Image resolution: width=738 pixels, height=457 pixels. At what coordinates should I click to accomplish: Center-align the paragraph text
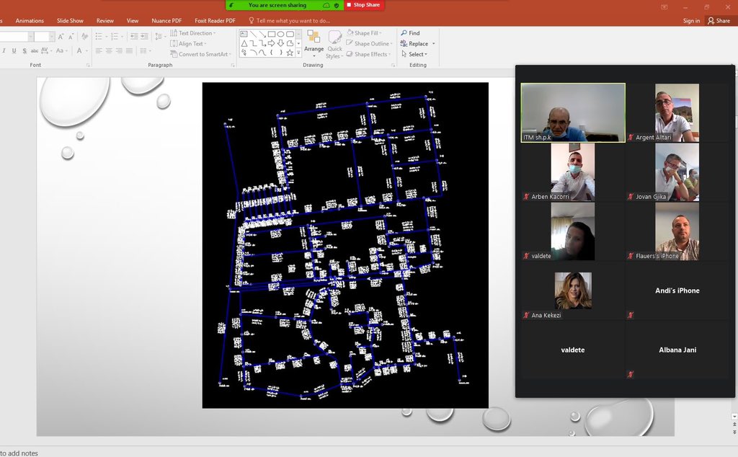[109, 51]
